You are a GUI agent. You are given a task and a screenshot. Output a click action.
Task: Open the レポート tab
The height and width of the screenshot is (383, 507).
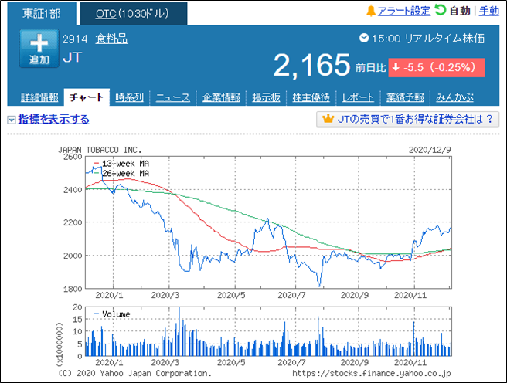click(x=358, y=97)
